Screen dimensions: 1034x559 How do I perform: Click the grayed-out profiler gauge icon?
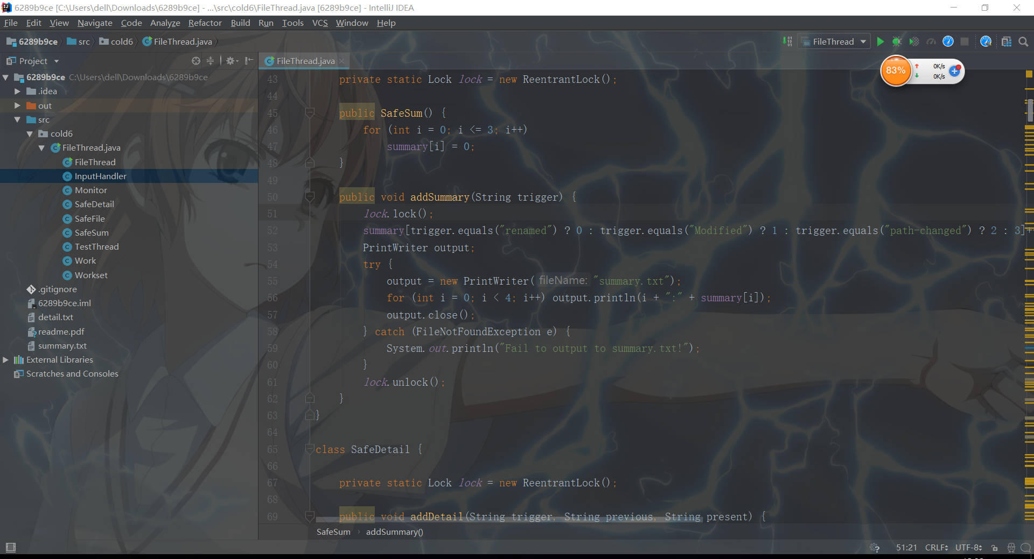pos(931,41)
